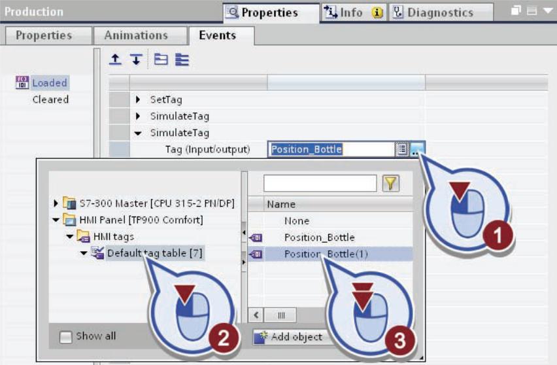Select HMI Panel [TP900 Comfort] node
This screenshot has height=365, width=557.
click(x=141, y=220)
